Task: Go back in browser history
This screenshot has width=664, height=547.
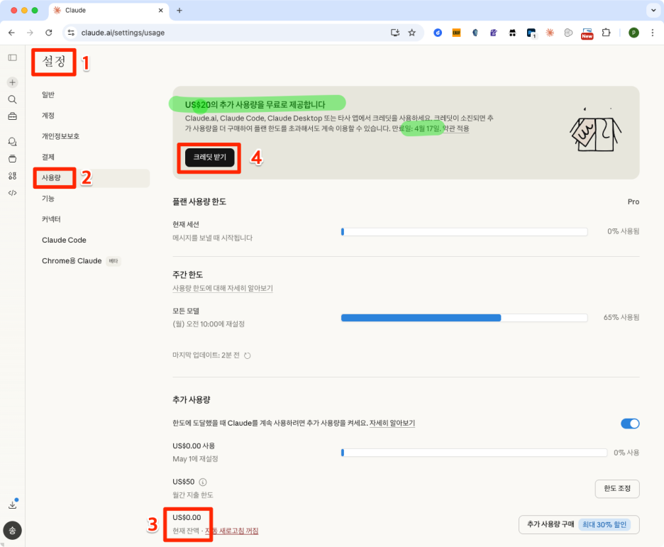Action: click(11, 33)
